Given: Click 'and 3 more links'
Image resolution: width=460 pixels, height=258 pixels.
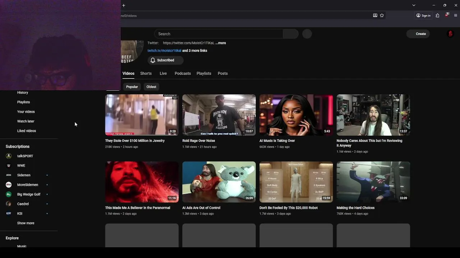Looking at the screenshot, I should tap(195, 51).
